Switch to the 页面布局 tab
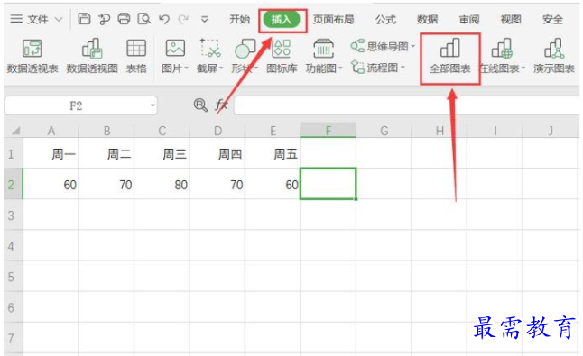The image size is (583, 356). click(x=333, y=19)
